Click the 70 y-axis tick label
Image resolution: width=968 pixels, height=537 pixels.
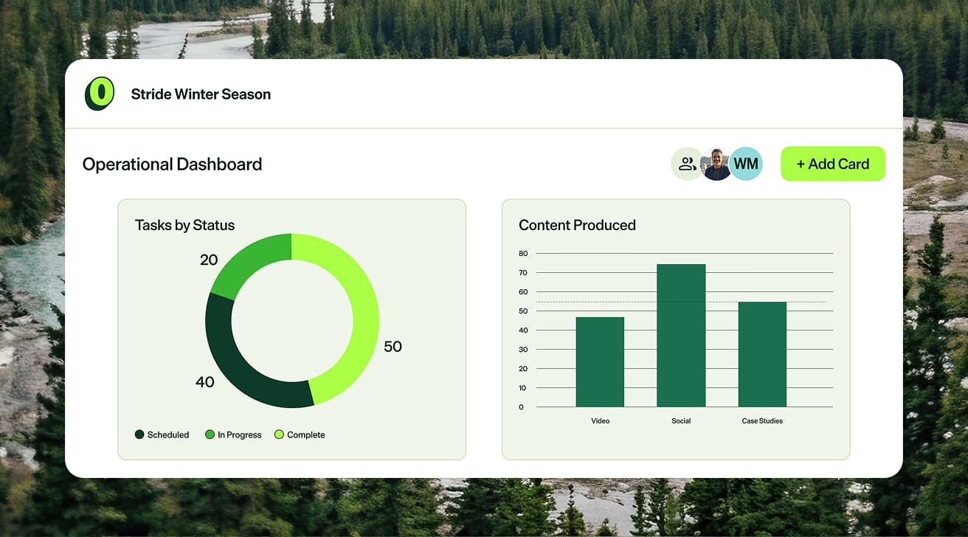point(523,272)
